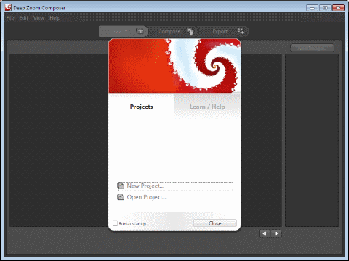
Task: Click the Import tab icon
Action: 140,31
